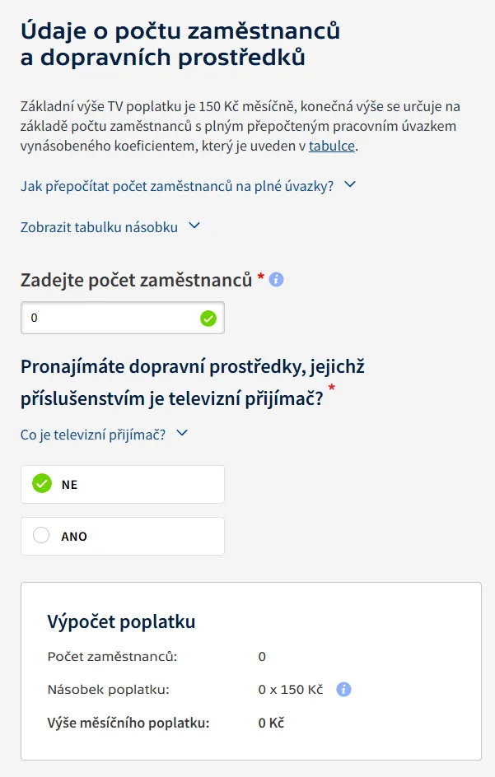
Task: Expand 'Zobrazit tabulku násobku' section
Action: (x=99, y=227)
